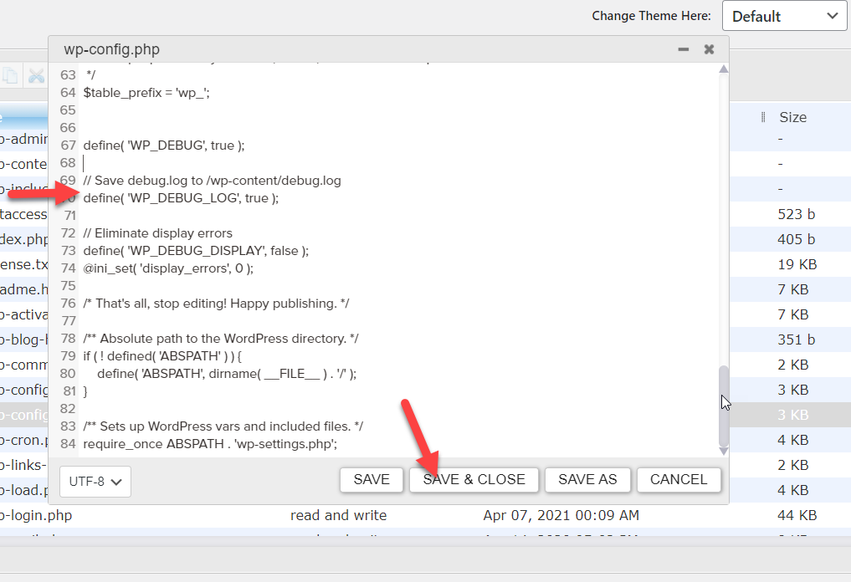
Task: Click the Copy toolbar icon
Action: [x=10, y=76]
